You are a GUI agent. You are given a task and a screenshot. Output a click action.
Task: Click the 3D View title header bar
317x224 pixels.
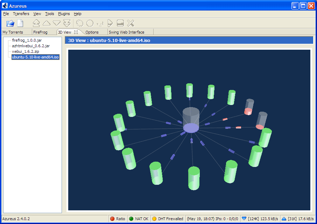tap(189, 41)
